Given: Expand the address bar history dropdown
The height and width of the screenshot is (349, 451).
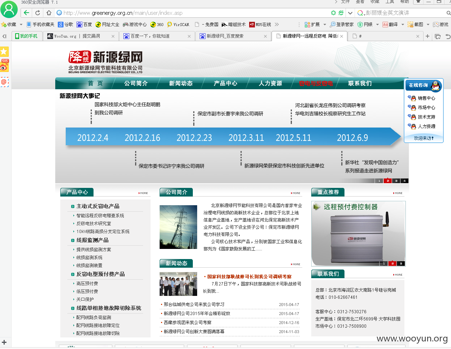Looking at the screenshot, I should pyautogui.click(x=350, y=13).
